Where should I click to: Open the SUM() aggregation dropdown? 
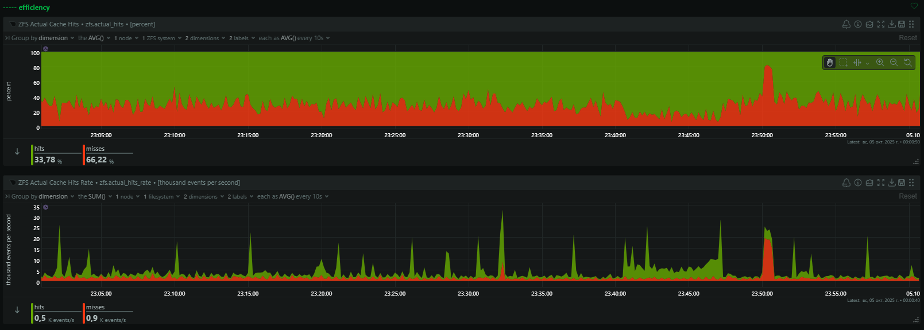(95, 196)
